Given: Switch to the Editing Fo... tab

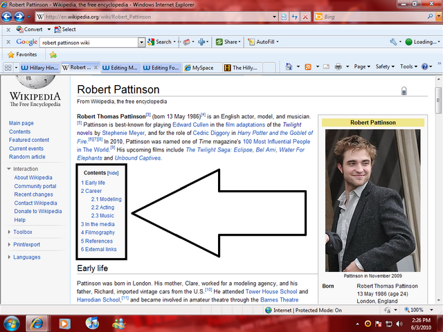Looking at the screenshot, I should 161,68.
